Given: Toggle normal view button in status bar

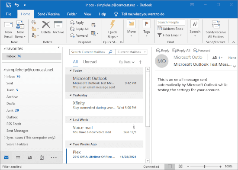Looking at the screenshot, I should [x=170, y=167].
